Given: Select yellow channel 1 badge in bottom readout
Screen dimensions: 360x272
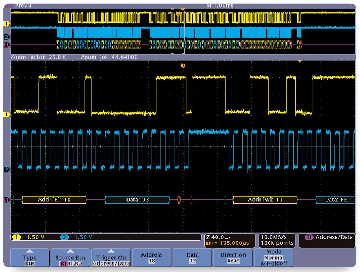Looking at the screenshot, I should (x=17, y=237).
